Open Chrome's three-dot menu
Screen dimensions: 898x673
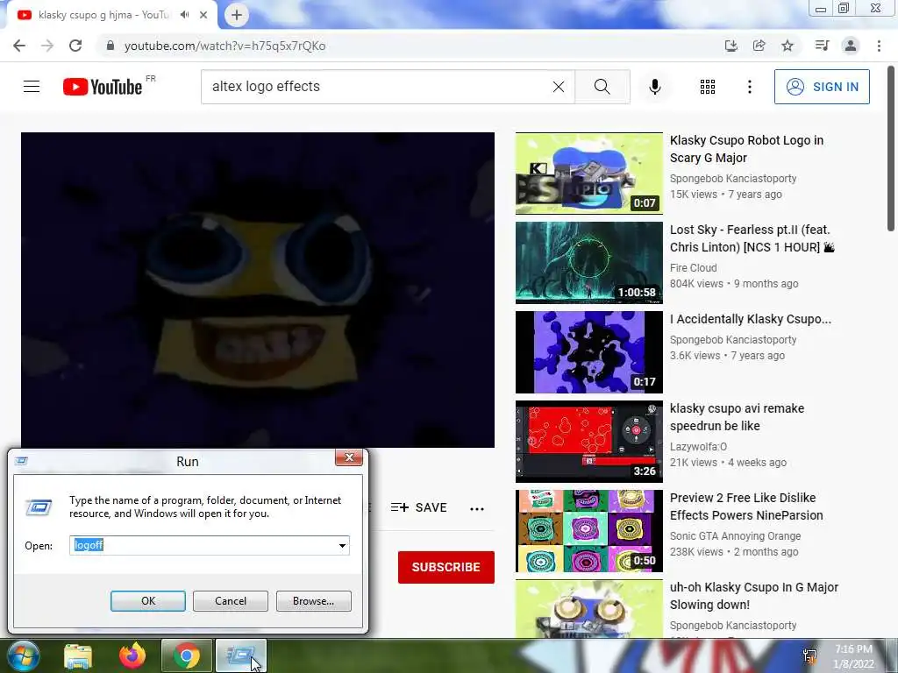(879, 46)
